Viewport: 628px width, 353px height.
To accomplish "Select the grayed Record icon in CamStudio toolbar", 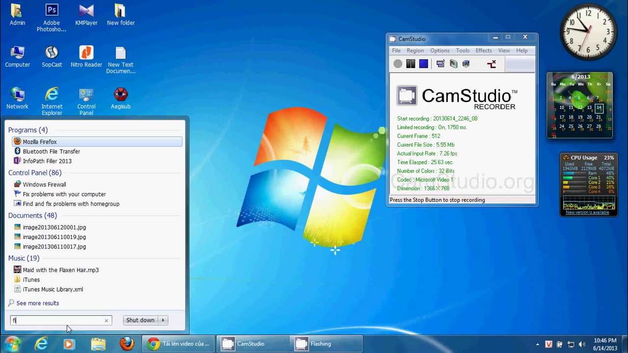I will pyautogui.click(x=397, y=64).
